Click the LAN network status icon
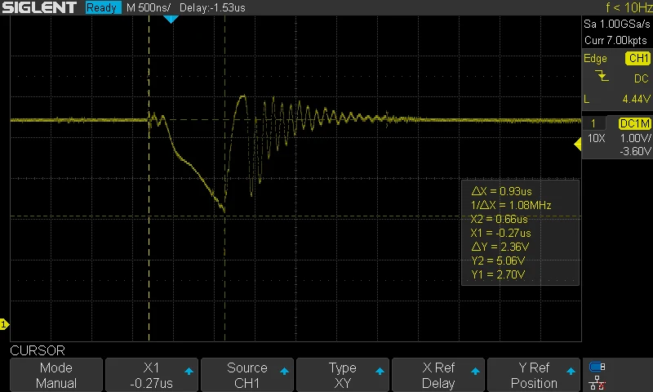653x392 pixels. tap(597, 382)
